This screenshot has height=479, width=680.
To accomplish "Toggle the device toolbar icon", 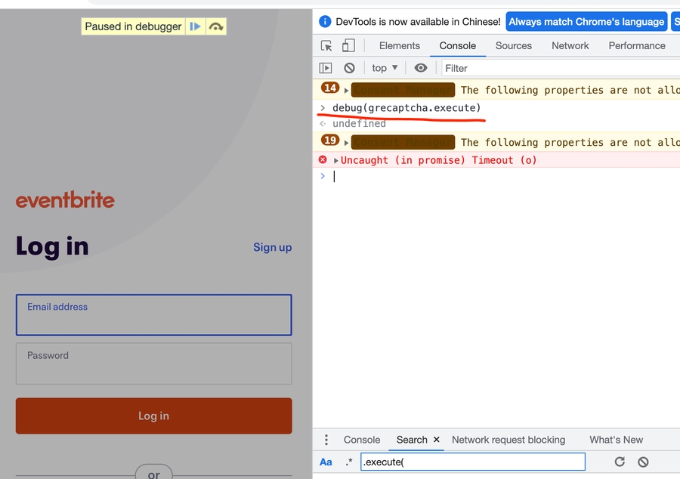I will pyautogui.click(x=350, y=46).
